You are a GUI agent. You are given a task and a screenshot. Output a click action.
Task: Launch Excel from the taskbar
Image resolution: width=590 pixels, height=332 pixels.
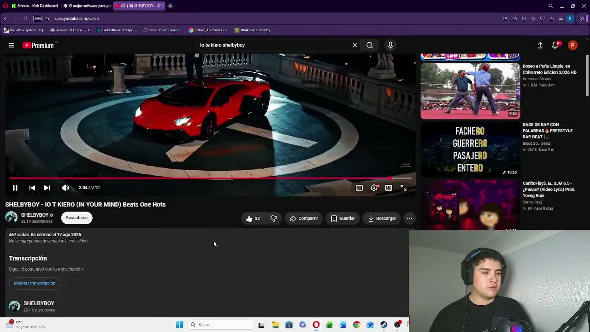pyautogui.click(x=329, y=325)
